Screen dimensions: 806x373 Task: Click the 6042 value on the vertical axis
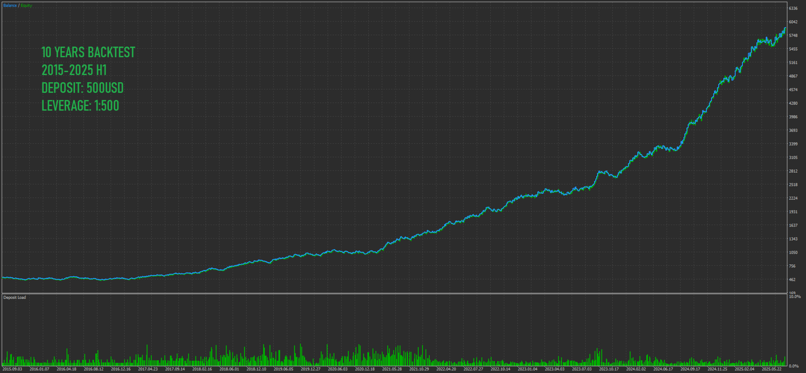(793, 22)
